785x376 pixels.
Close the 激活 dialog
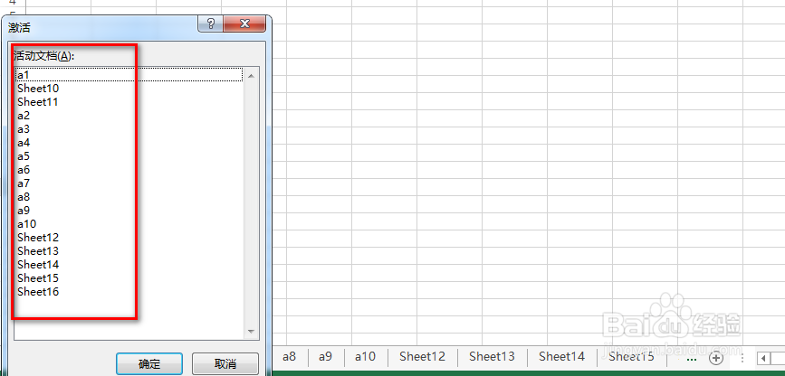coord(244,23)
